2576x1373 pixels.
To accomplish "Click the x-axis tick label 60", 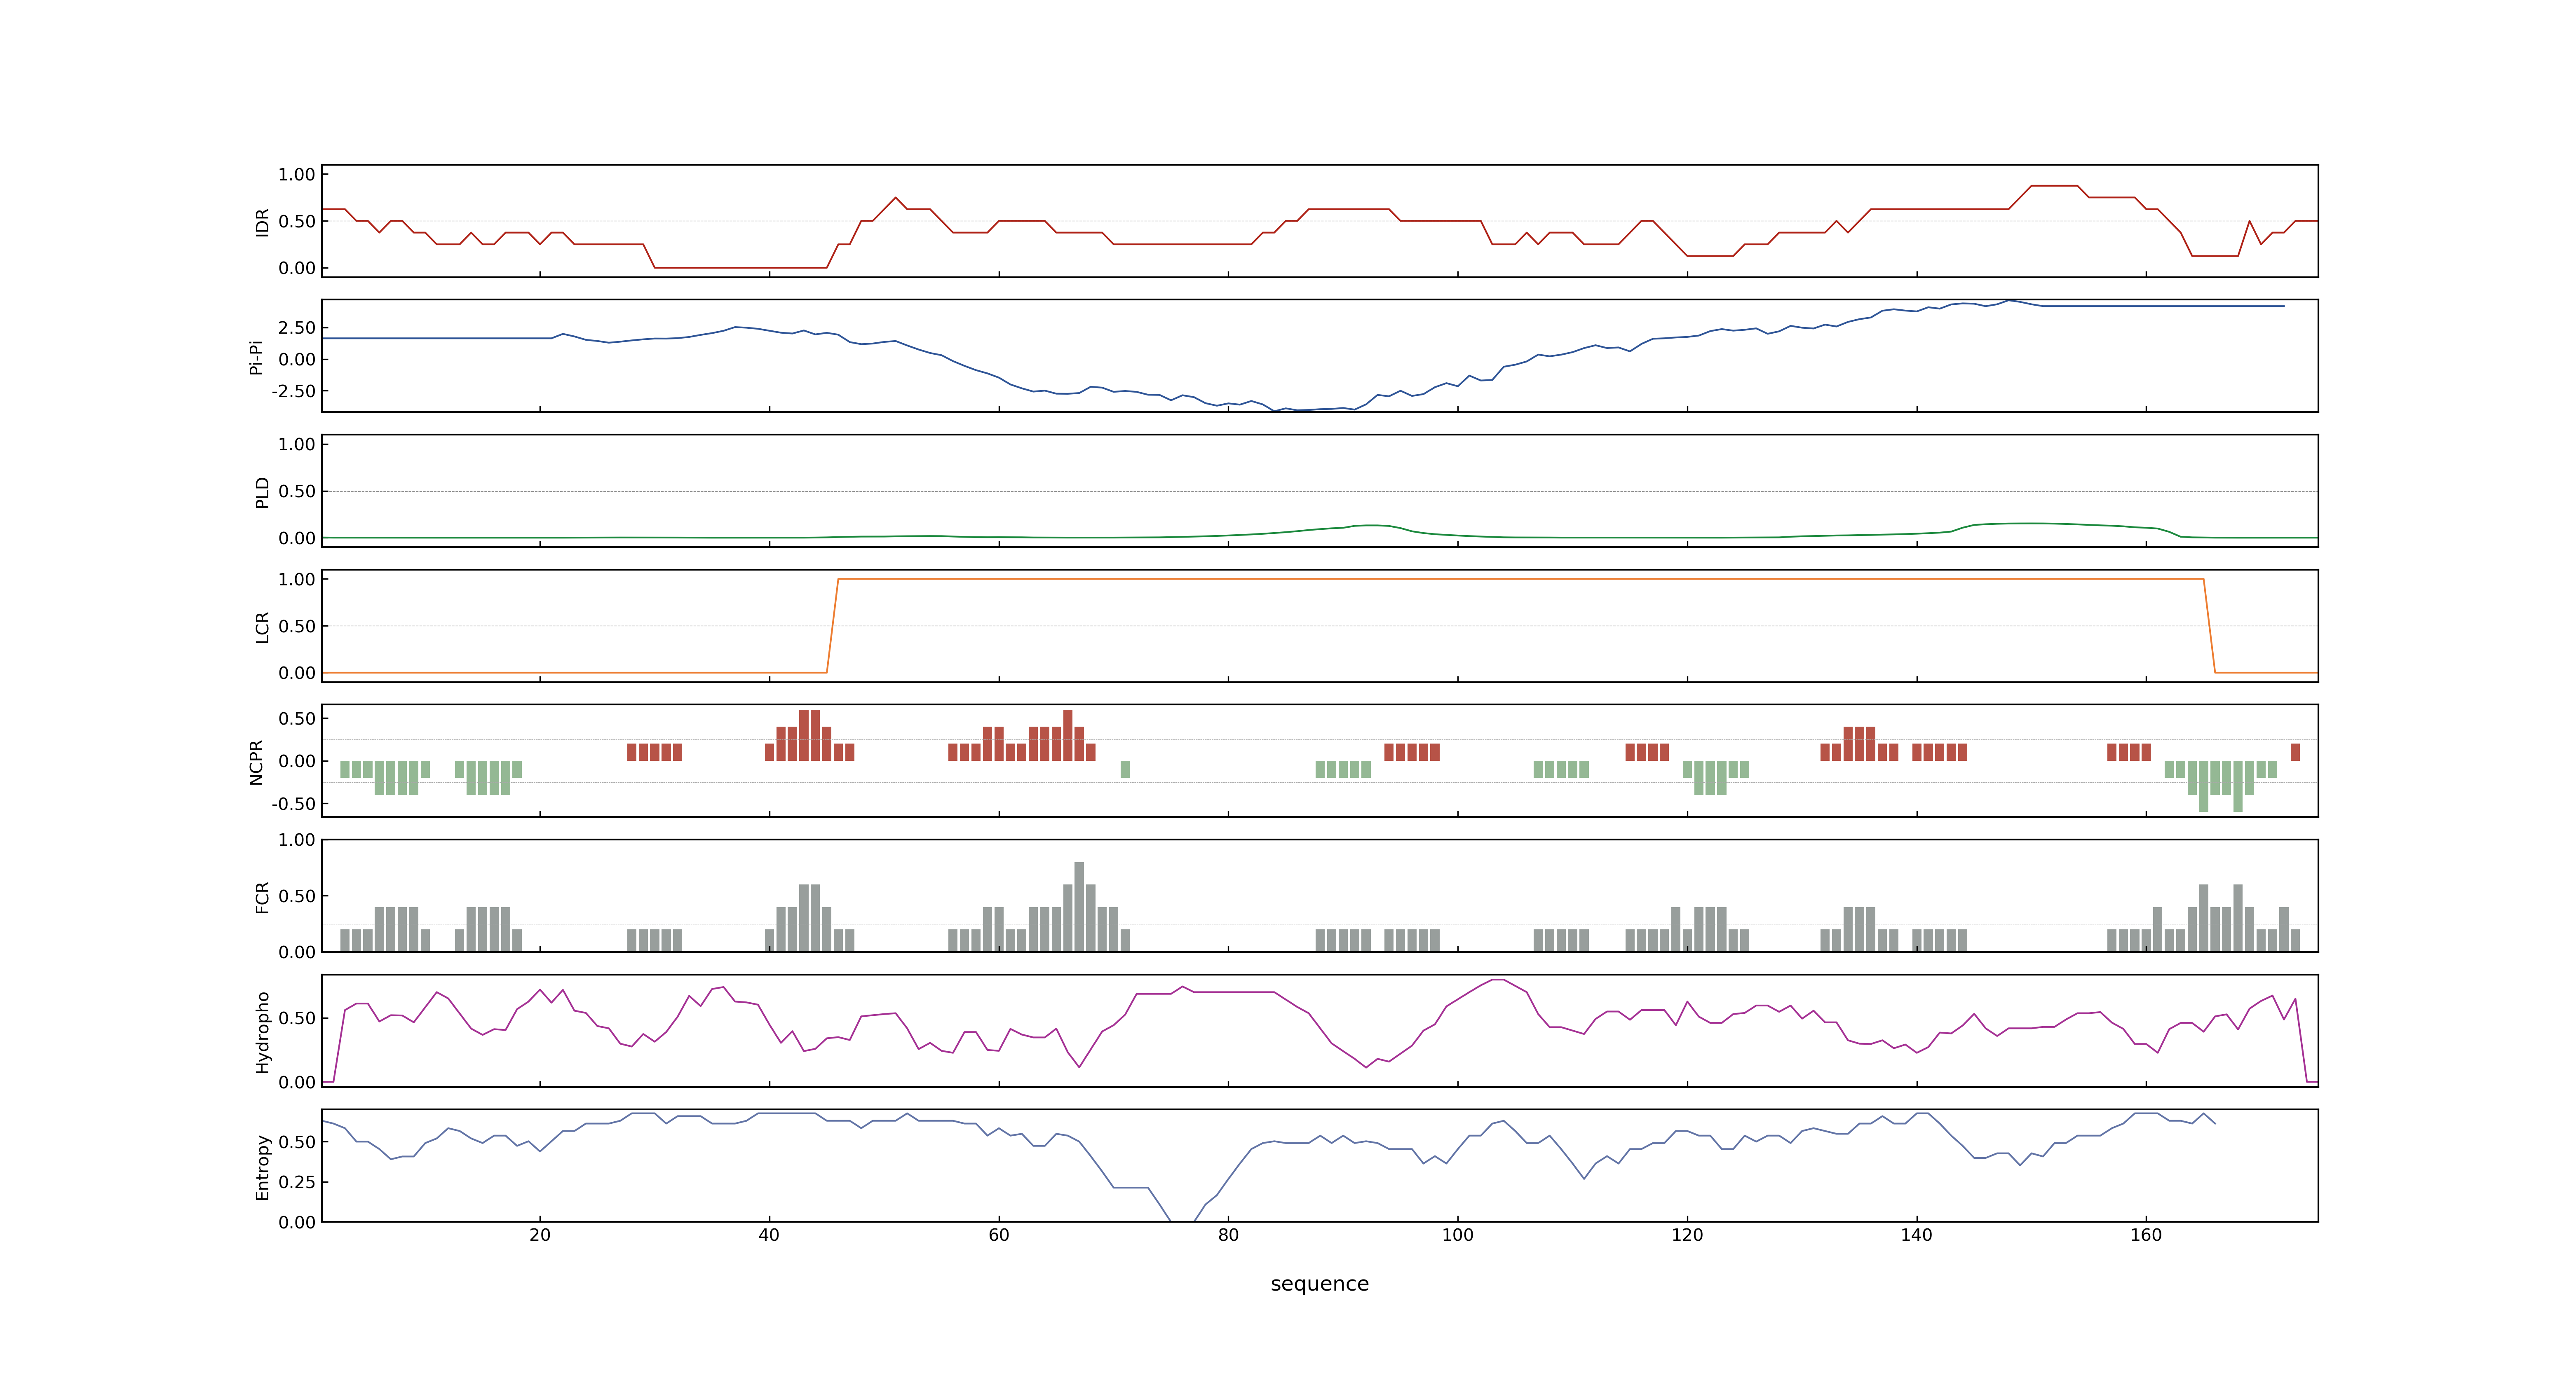I will [x=999, y=1235].
